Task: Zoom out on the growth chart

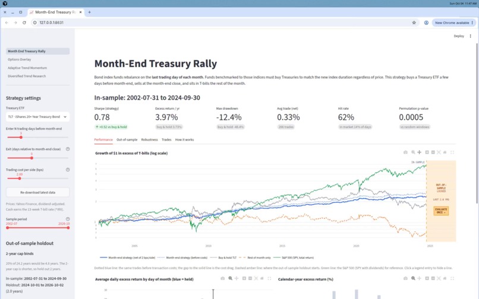Action: [x=433, y=152]
